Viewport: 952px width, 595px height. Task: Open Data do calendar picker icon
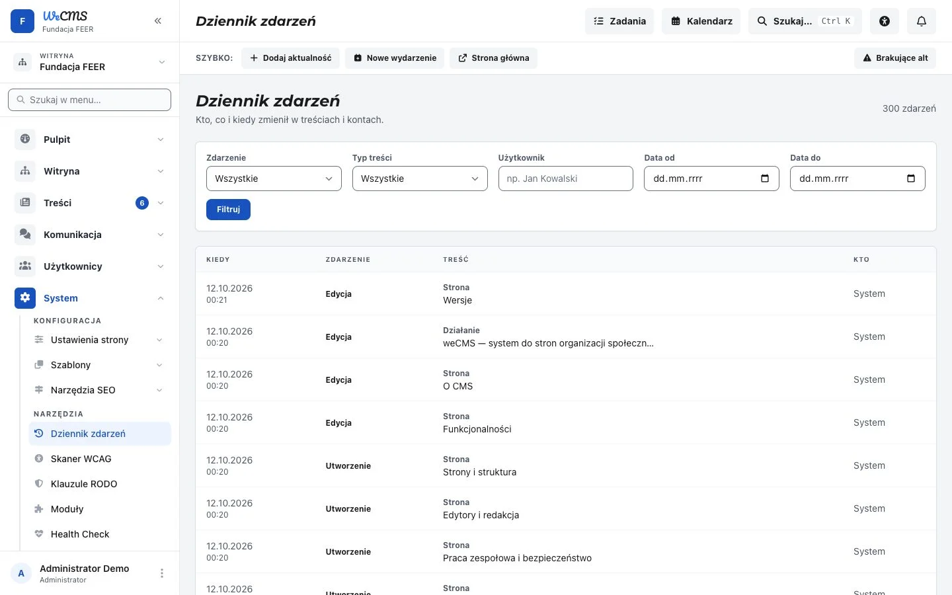[911, 178]
